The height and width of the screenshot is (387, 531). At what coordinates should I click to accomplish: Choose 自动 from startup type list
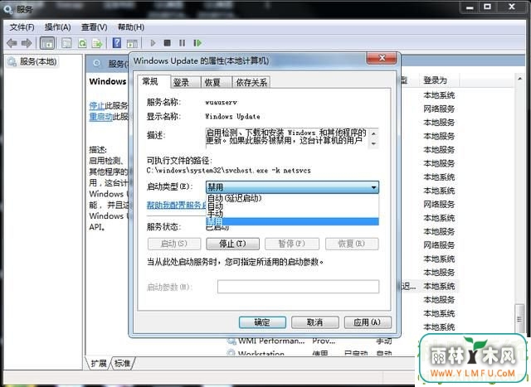[x=292, y=206]
